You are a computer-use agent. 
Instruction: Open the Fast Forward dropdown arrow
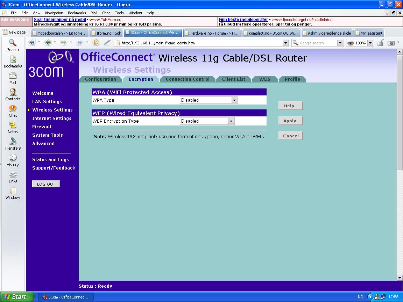tap(87, 42)
